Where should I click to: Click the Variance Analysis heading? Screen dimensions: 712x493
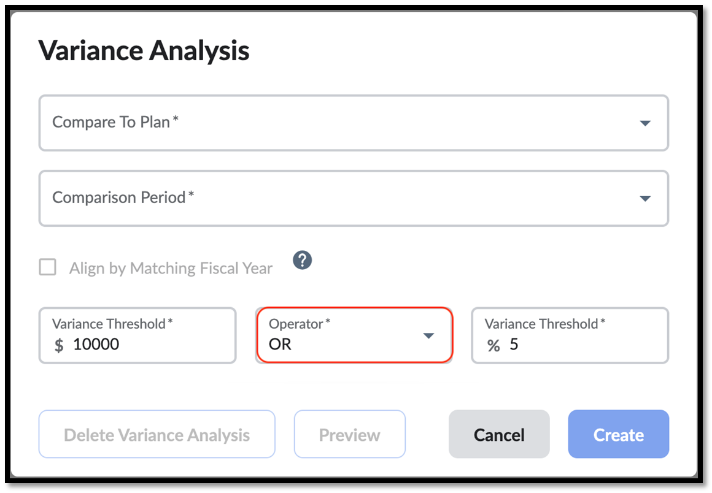pyautogui.click(x=144, y=50)
